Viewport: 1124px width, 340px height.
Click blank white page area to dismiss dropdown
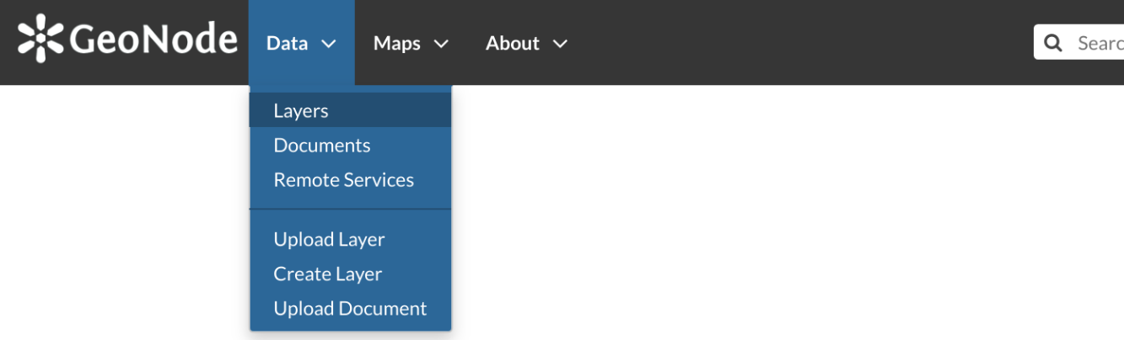759,210
